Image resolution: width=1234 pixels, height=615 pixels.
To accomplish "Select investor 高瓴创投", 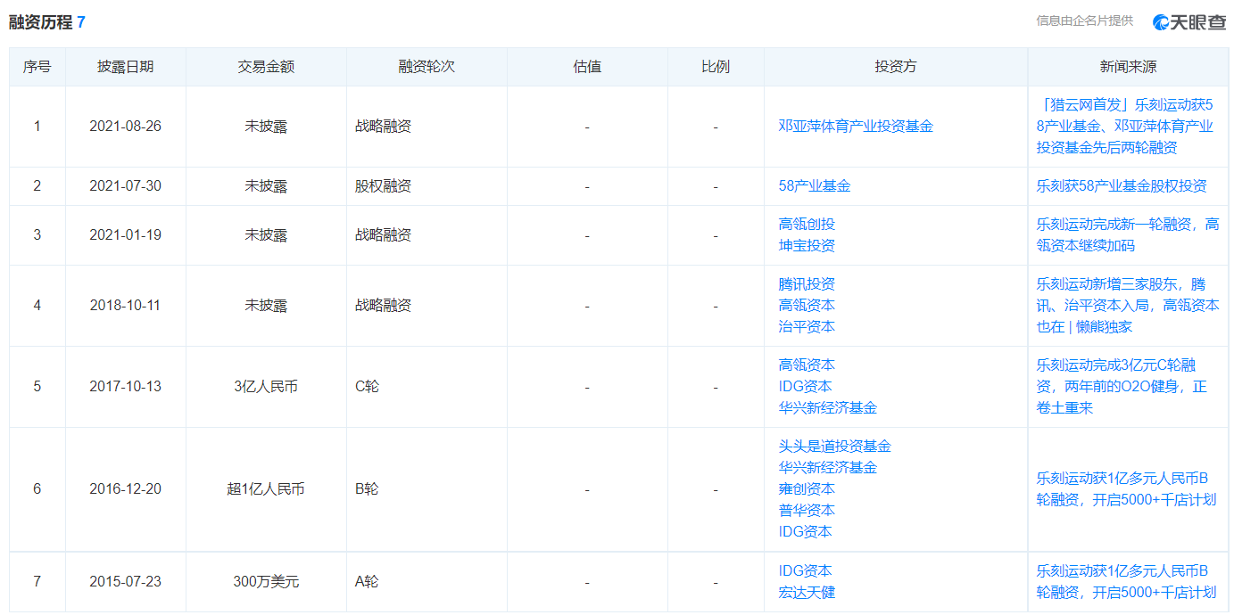I will click(x=807, y=225).
